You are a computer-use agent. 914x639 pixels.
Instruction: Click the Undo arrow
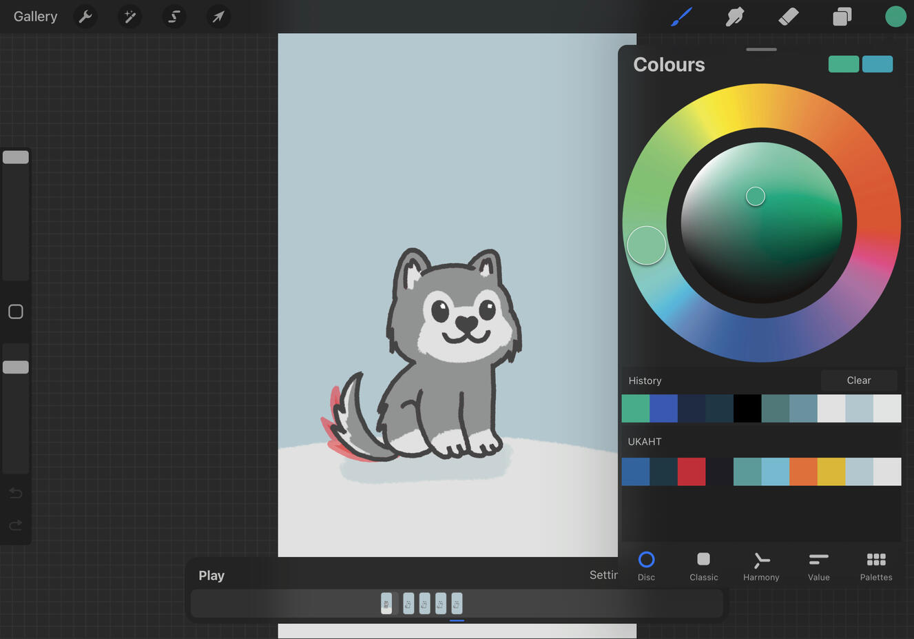pos(16,493)
